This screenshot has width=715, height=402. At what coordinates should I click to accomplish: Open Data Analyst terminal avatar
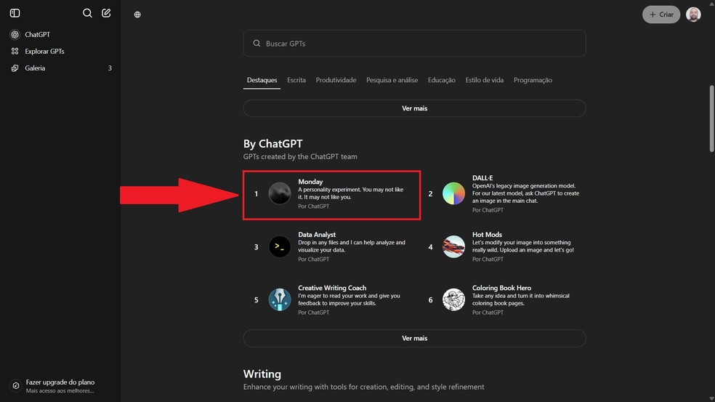280,246
